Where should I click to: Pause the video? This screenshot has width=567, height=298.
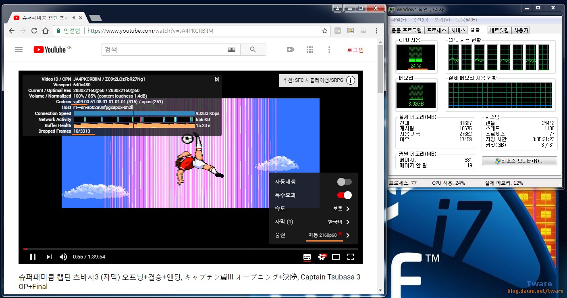pyautogui.click(x=33, y=257)
